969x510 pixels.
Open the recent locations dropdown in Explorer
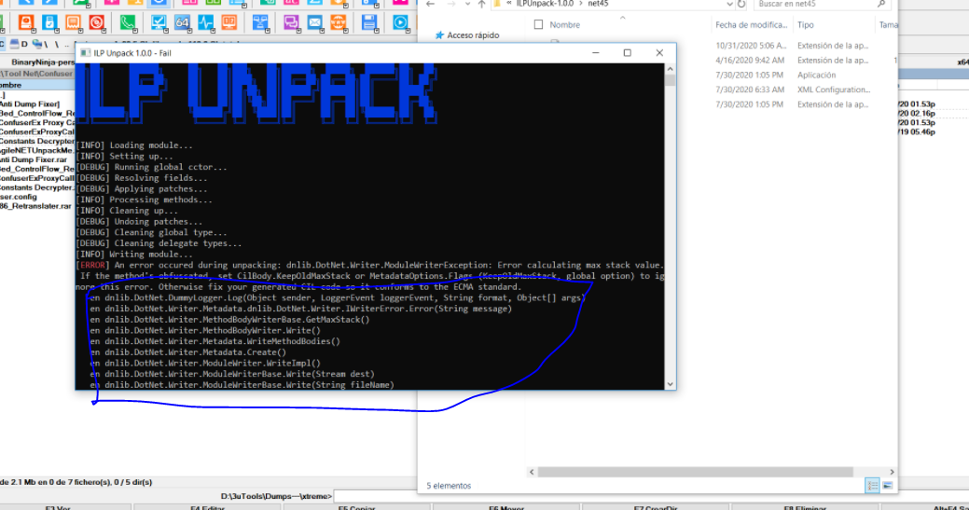(467, 4)
